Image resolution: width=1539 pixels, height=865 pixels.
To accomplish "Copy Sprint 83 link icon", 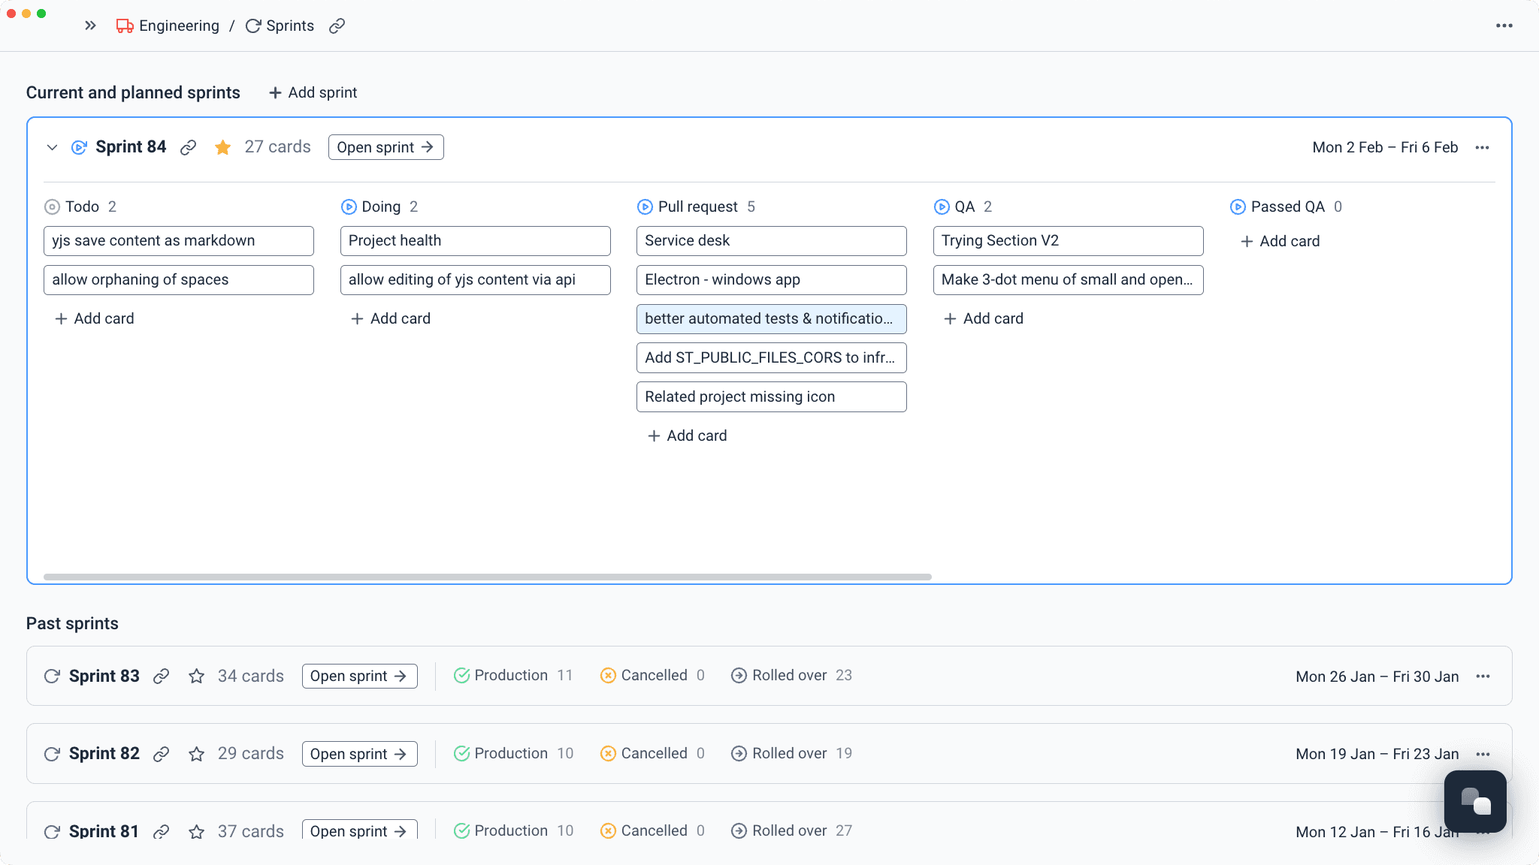I will coord(161,676).
